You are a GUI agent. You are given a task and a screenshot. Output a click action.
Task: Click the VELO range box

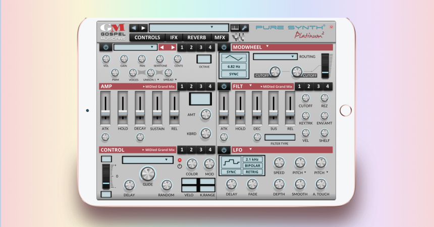[x=189, y=185]
